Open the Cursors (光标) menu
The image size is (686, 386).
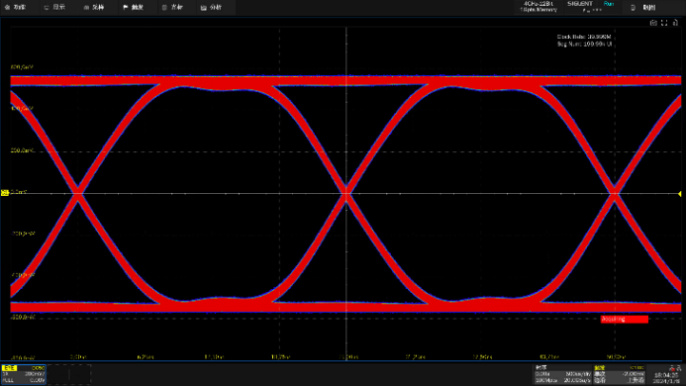[172, 8]
